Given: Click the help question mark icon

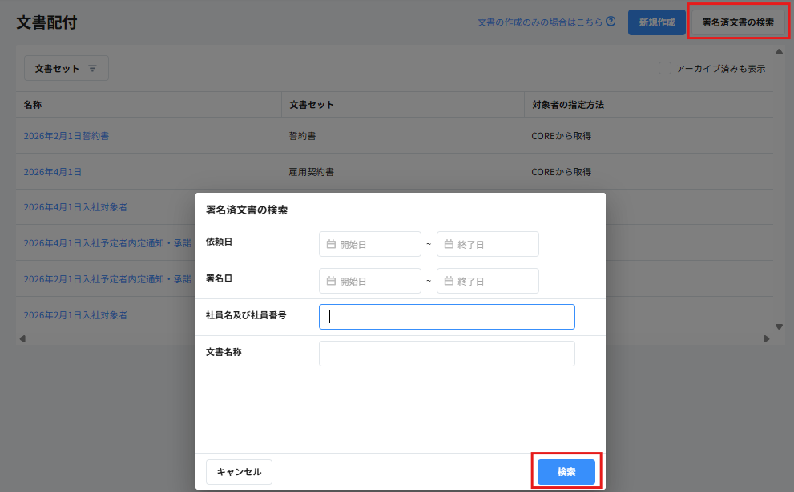Looking at the screenshot, I should pyautogui.click(x=611, y=22).
